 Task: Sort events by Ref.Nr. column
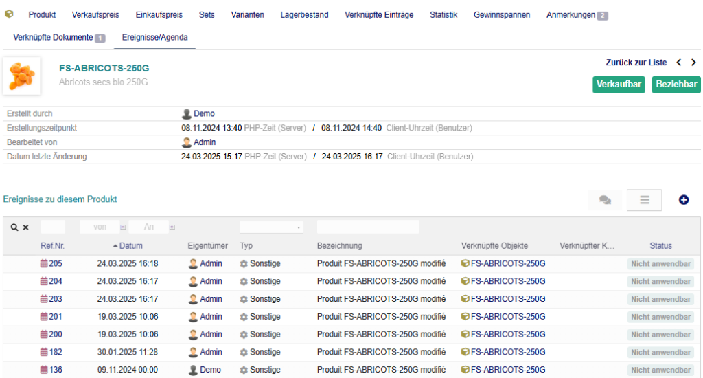52,246
